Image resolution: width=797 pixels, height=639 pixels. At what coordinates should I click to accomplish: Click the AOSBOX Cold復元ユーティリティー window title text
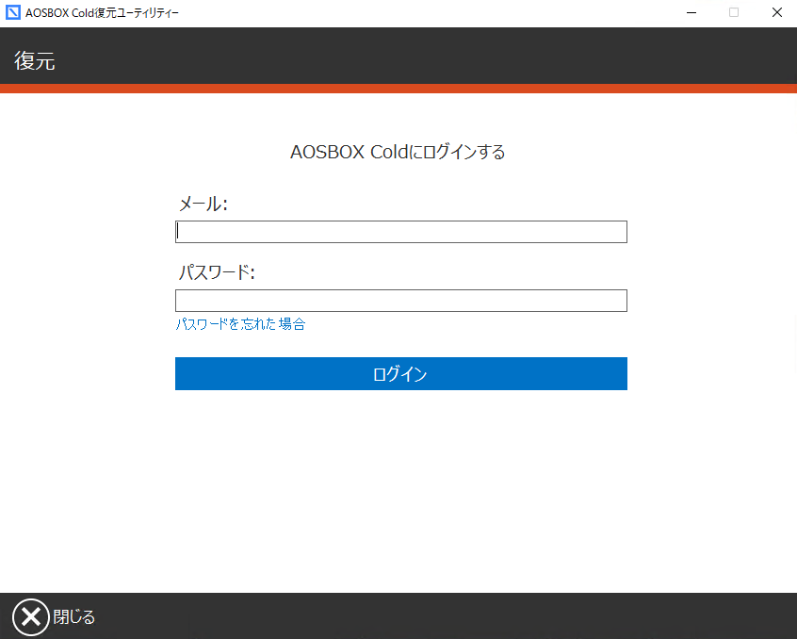pyautogui.click(x=102, y=13)
